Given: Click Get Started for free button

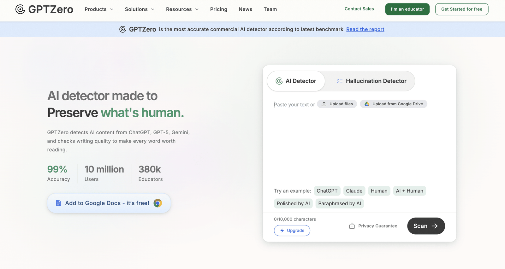Looking at the screenshot, I should (x=462, y=9).
